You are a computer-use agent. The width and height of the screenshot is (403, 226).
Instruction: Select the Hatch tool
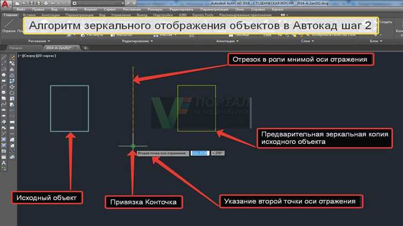click(4, 140)
